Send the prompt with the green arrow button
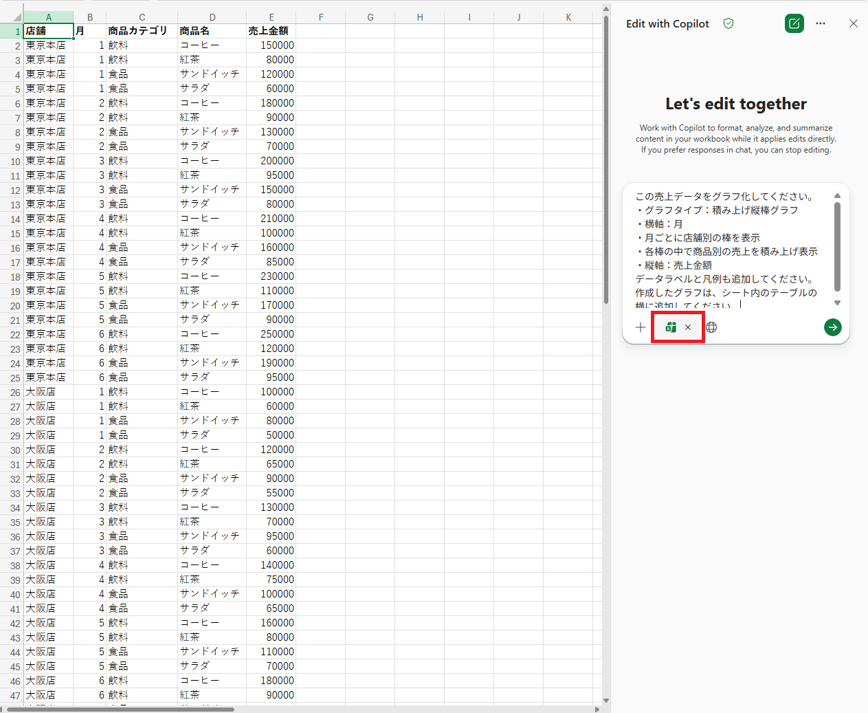Image resolution: width=868 pixels, height=713 pixels. (832, 327)
